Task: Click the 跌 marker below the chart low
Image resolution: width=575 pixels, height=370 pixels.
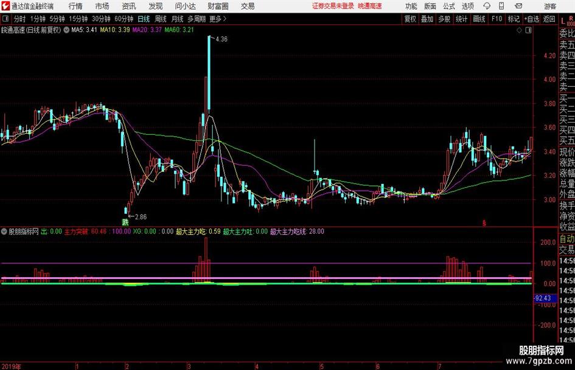Action: pos(125,222)
